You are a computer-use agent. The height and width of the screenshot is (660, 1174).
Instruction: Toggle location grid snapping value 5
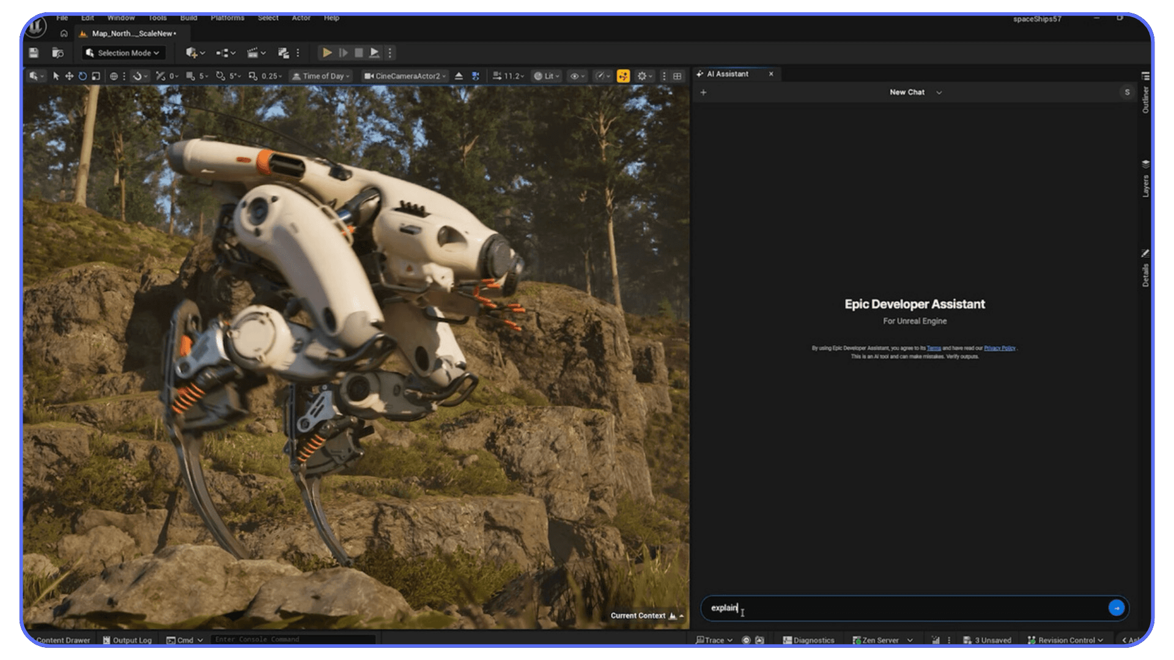(x=196, y=76)
